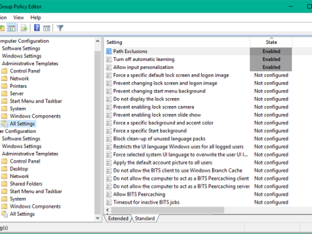This screenshot has width=312, height=234.
Task: Click the settings list horizontal scroll left arrow
Action: click(x=107, y=210)
